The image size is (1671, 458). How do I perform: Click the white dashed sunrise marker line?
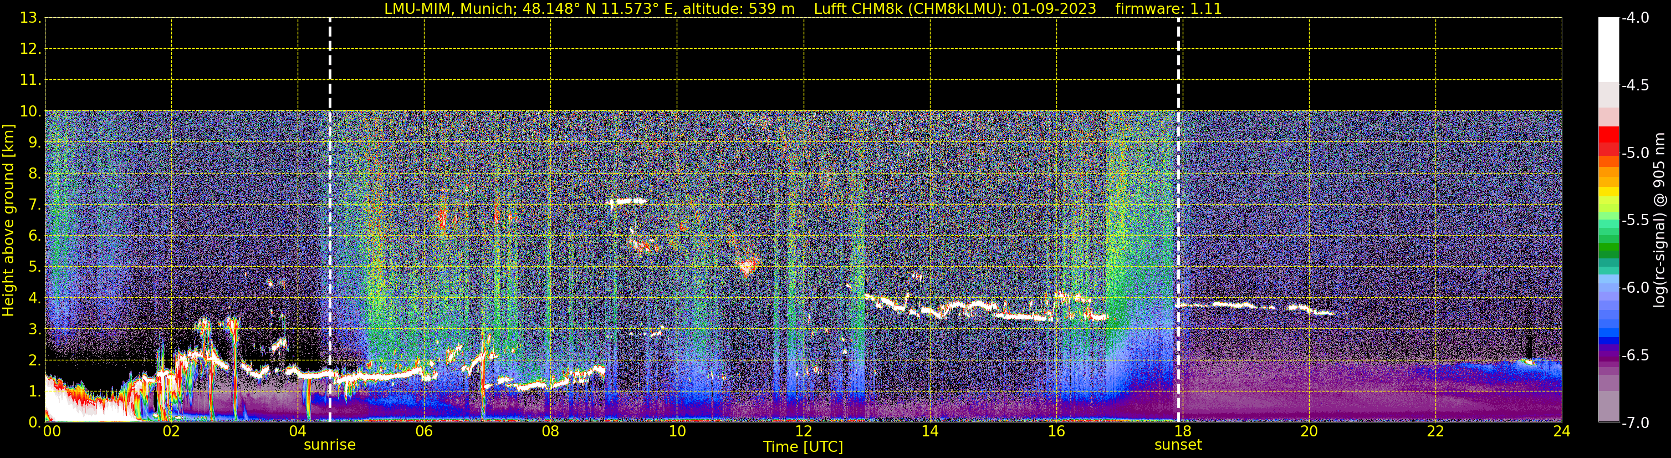330,221
